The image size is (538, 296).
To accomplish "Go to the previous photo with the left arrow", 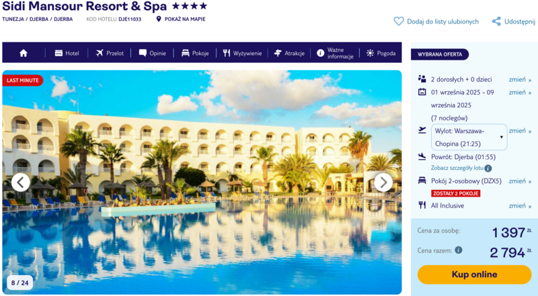I will point(21,183).
